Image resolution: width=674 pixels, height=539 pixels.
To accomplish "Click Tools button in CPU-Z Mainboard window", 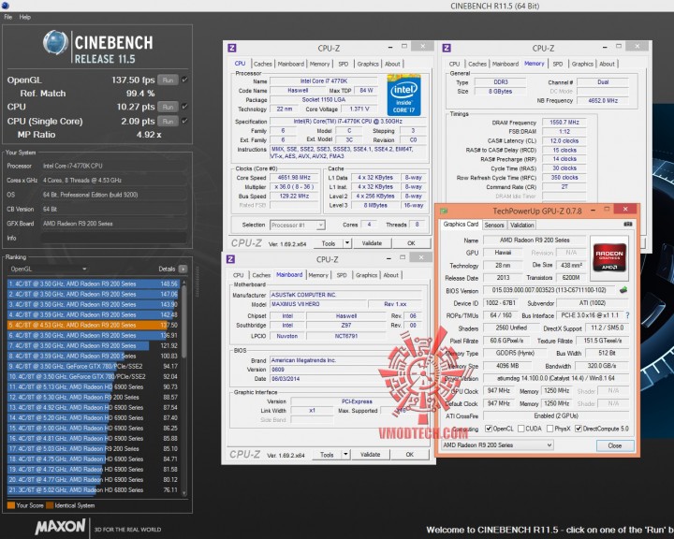I will [327, 455].
